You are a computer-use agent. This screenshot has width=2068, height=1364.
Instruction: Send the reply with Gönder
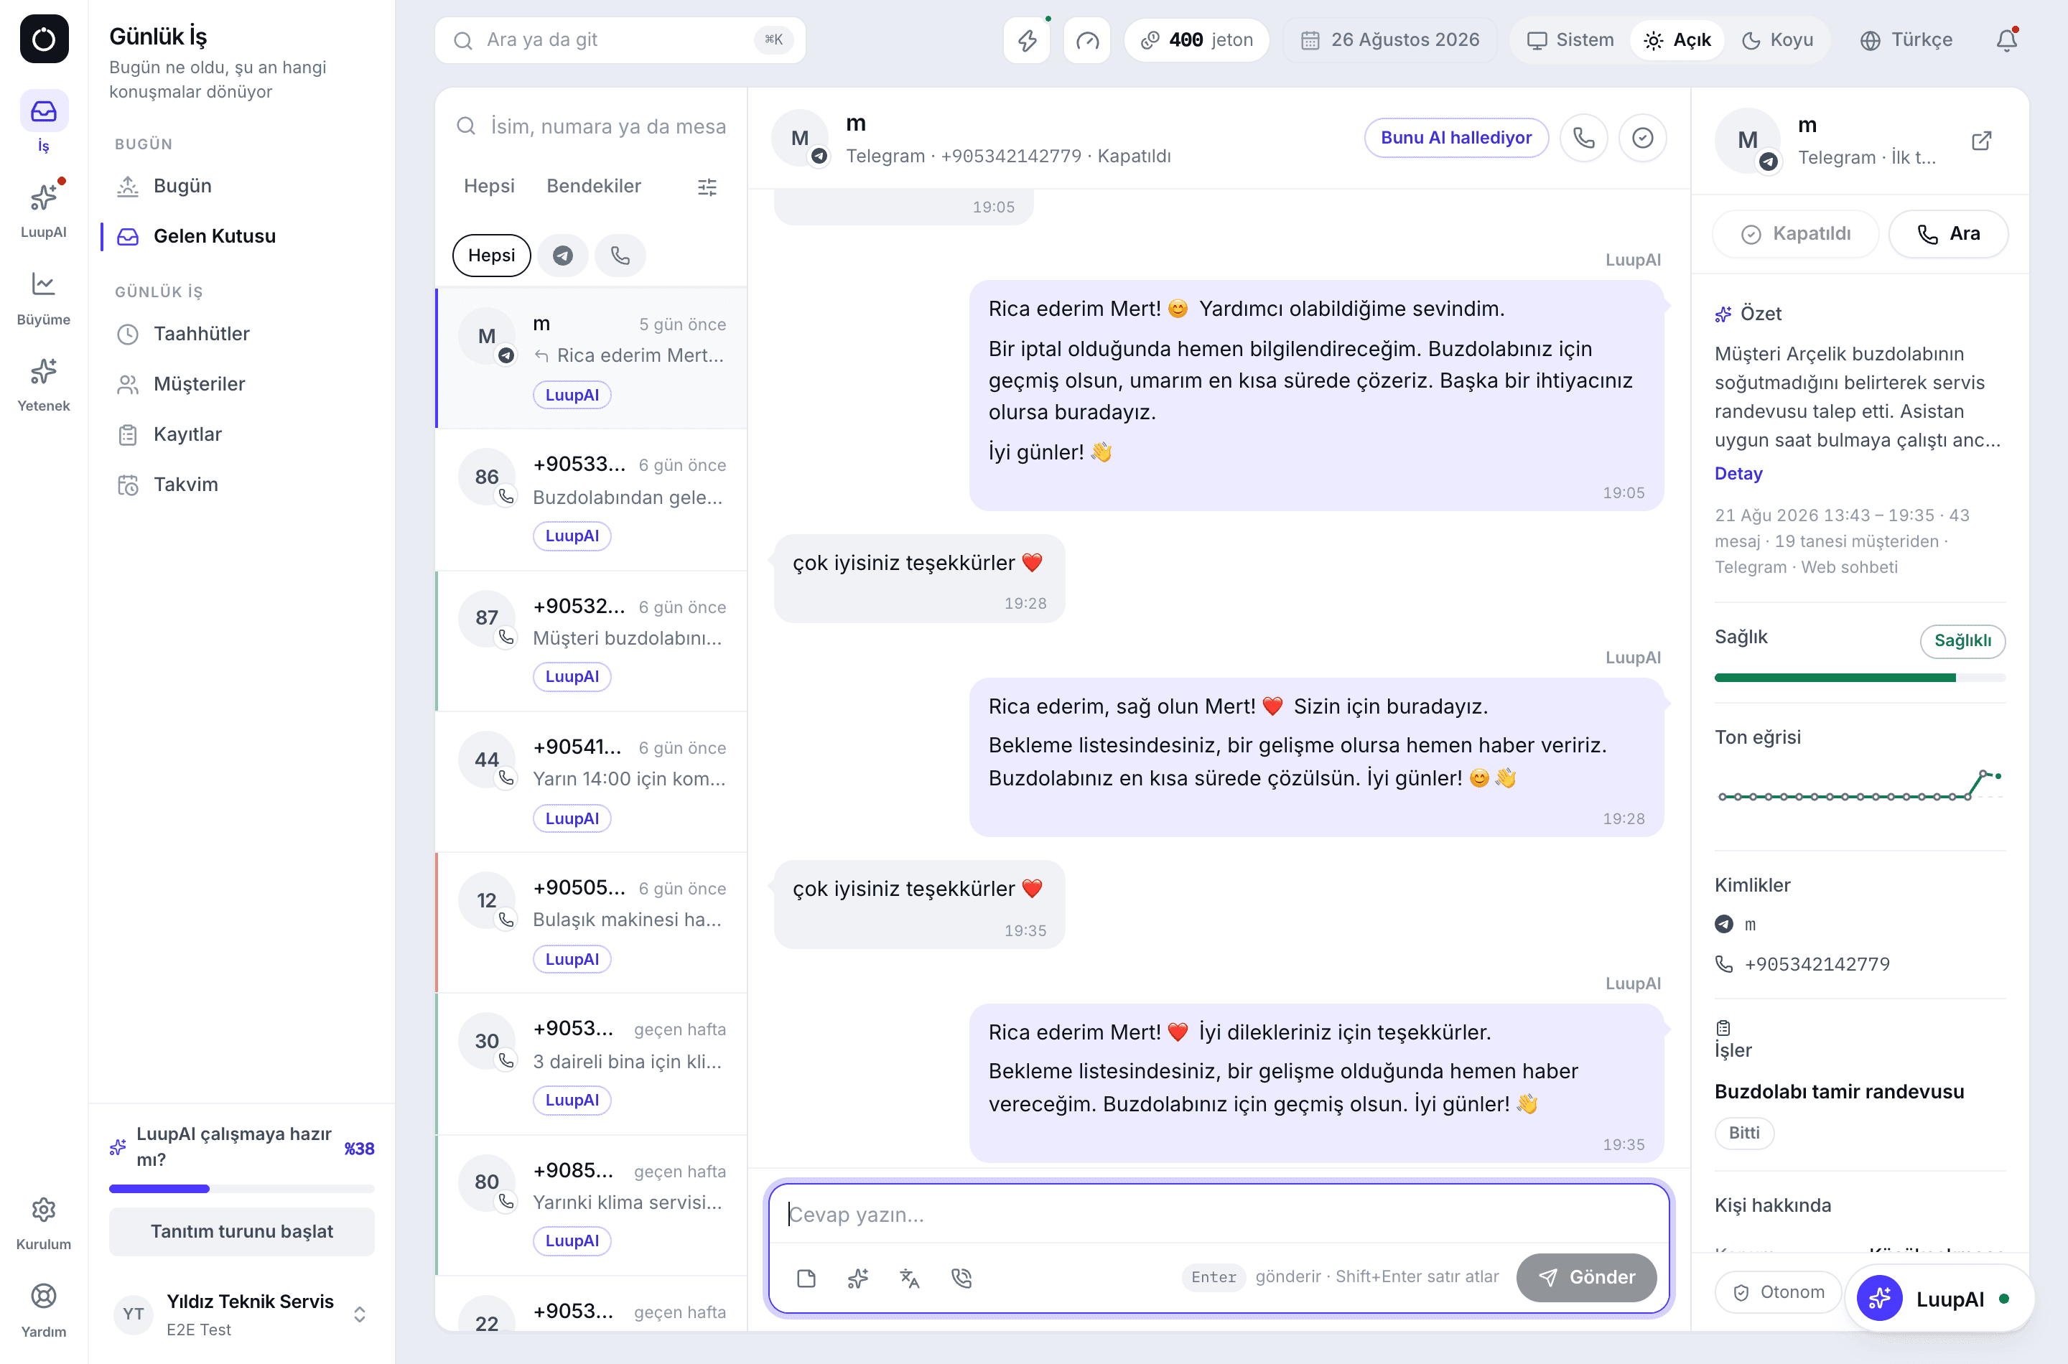tap(1586, 1277)
